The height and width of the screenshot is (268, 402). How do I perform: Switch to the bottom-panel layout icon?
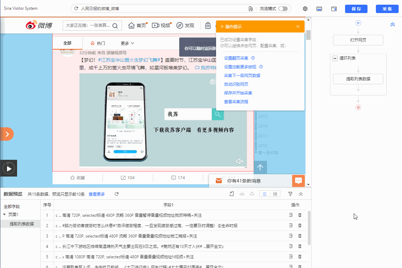click(x=319, y=9)
